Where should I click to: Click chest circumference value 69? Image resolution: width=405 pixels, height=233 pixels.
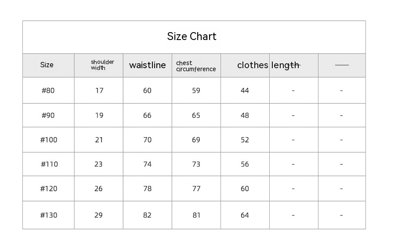196,140
